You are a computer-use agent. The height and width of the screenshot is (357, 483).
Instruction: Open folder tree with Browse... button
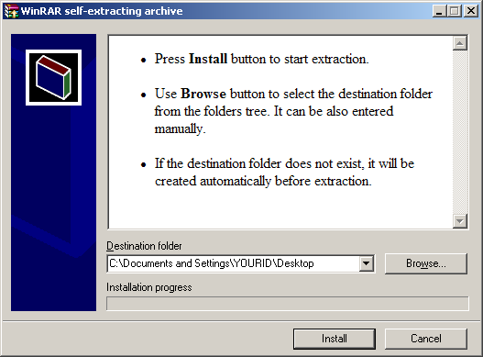(x=426, y=263)
